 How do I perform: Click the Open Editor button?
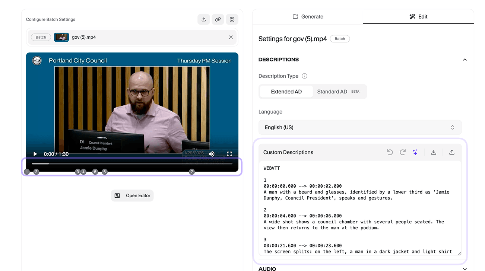[x=132, y=195]
